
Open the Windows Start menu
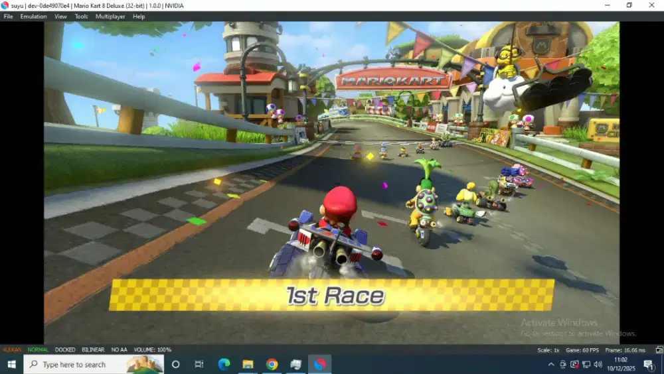tap(11, 364)
